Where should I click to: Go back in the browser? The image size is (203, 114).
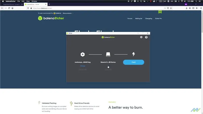point(2,8)
